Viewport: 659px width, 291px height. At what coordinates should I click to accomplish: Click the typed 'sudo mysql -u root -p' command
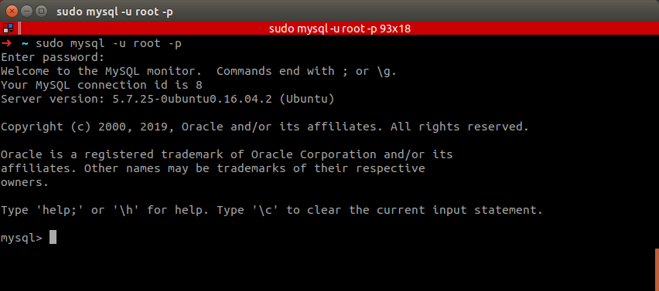coord(109,43)
